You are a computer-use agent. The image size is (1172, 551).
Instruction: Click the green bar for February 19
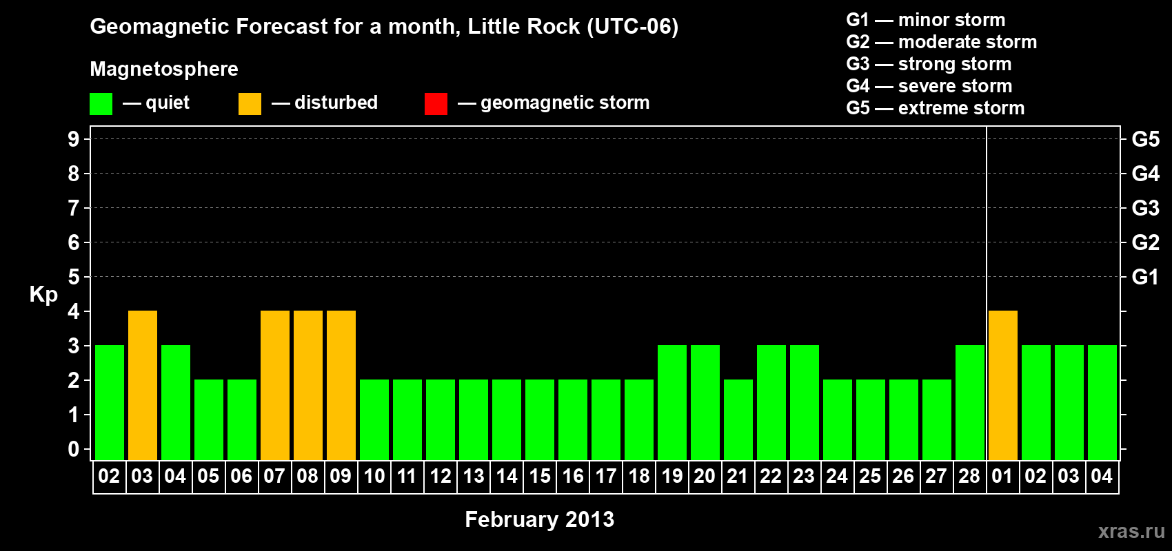tap(672, 403)
